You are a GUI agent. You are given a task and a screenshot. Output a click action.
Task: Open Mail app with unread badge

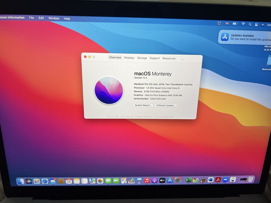pyautogui.click(x=53, y=181)
